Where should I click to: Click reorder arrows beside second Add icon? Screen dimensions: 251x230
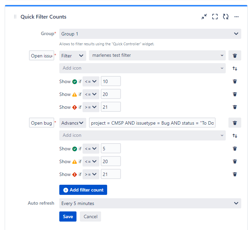click(235, 136)
